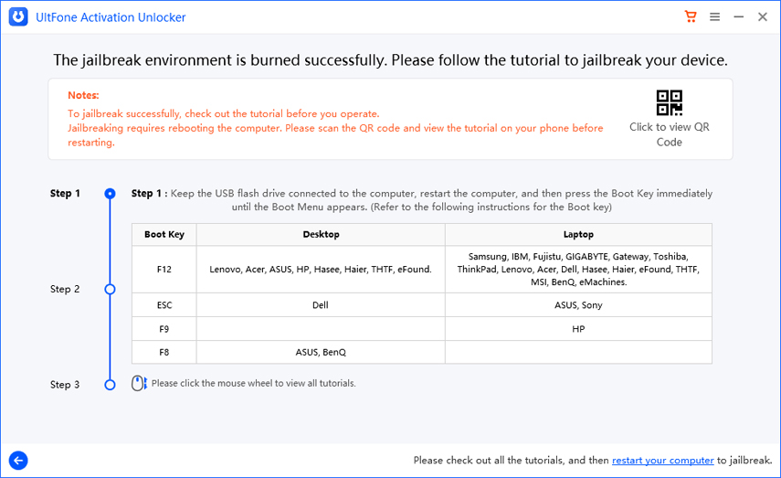Screen dimensions: 781x478
Task: Go back using the blue arrow button
Action: pos(17,461)
